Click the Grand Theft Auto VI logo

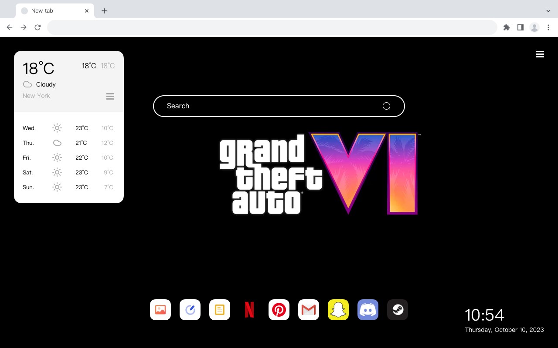pos(320,174)
